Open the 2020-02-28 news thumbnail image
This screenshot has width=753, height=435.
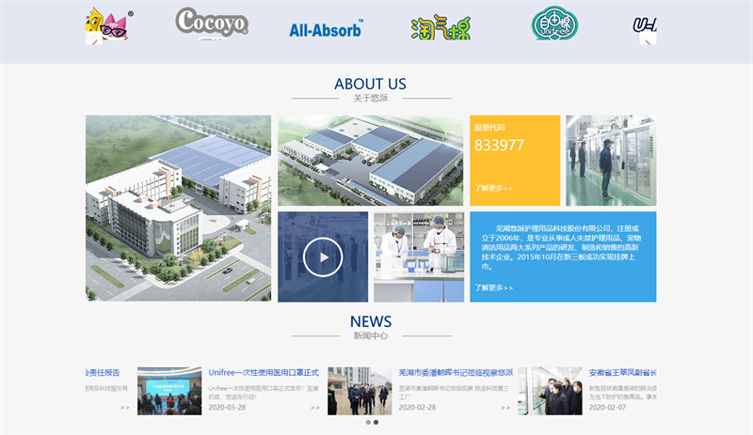point(360,391)
